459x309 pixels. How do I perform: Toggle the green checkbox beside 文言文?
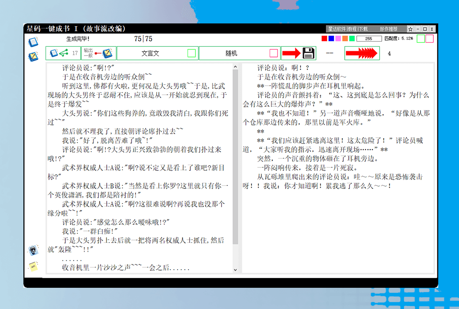(x=192, y=53)
